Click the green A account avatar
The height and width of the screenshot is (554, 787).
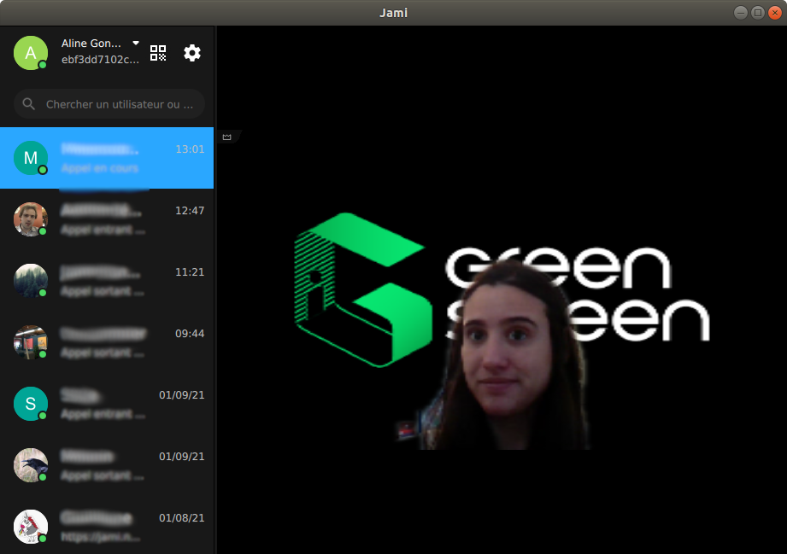pyautogui.click(x=31, y=53)
